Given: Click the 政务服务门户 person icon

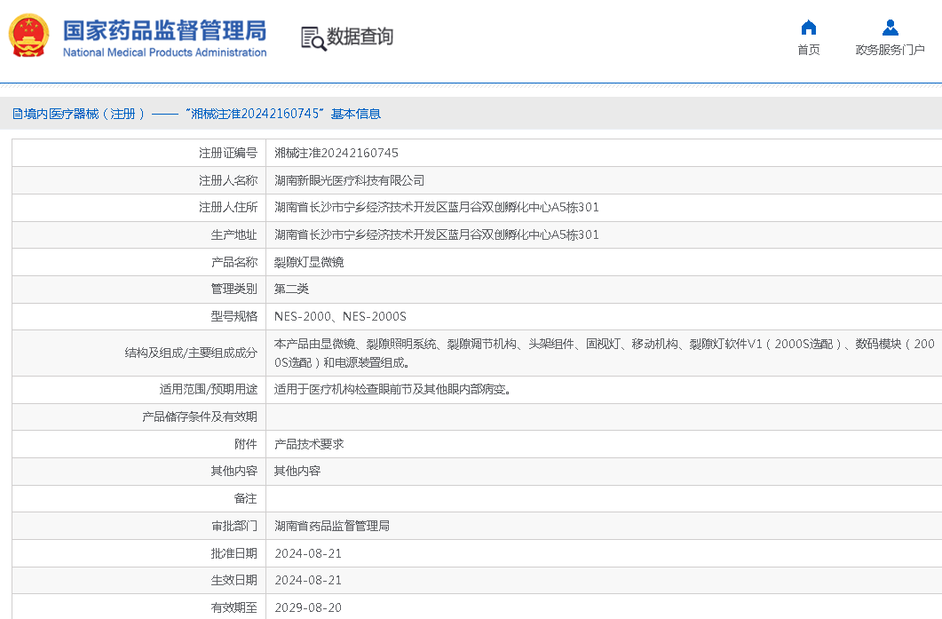Looking at the screenshot, I should click(x=890, y=28).
